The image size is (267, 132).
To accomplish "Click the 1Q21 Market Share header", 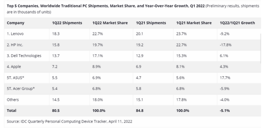I will [194, 23].
